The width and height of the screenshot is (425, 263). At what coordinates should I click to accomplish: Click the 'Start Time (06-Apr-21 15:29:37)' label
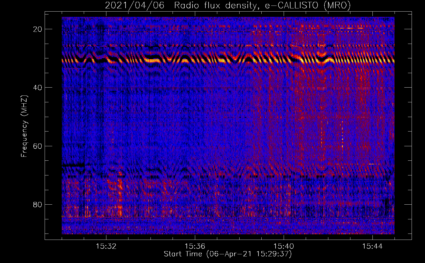click(x=228, y=254)
